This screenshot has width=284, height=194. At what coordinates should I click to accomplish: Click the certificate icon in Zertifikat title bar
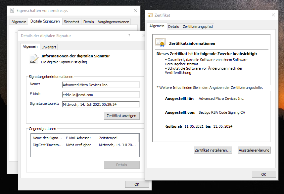pyautogui.click(x=150, y=15)
